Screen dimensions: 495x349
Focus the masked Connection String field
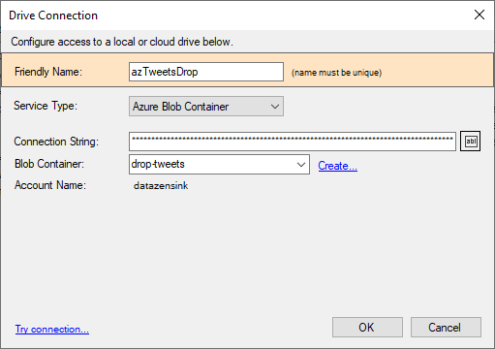click(x=293, y=142)
